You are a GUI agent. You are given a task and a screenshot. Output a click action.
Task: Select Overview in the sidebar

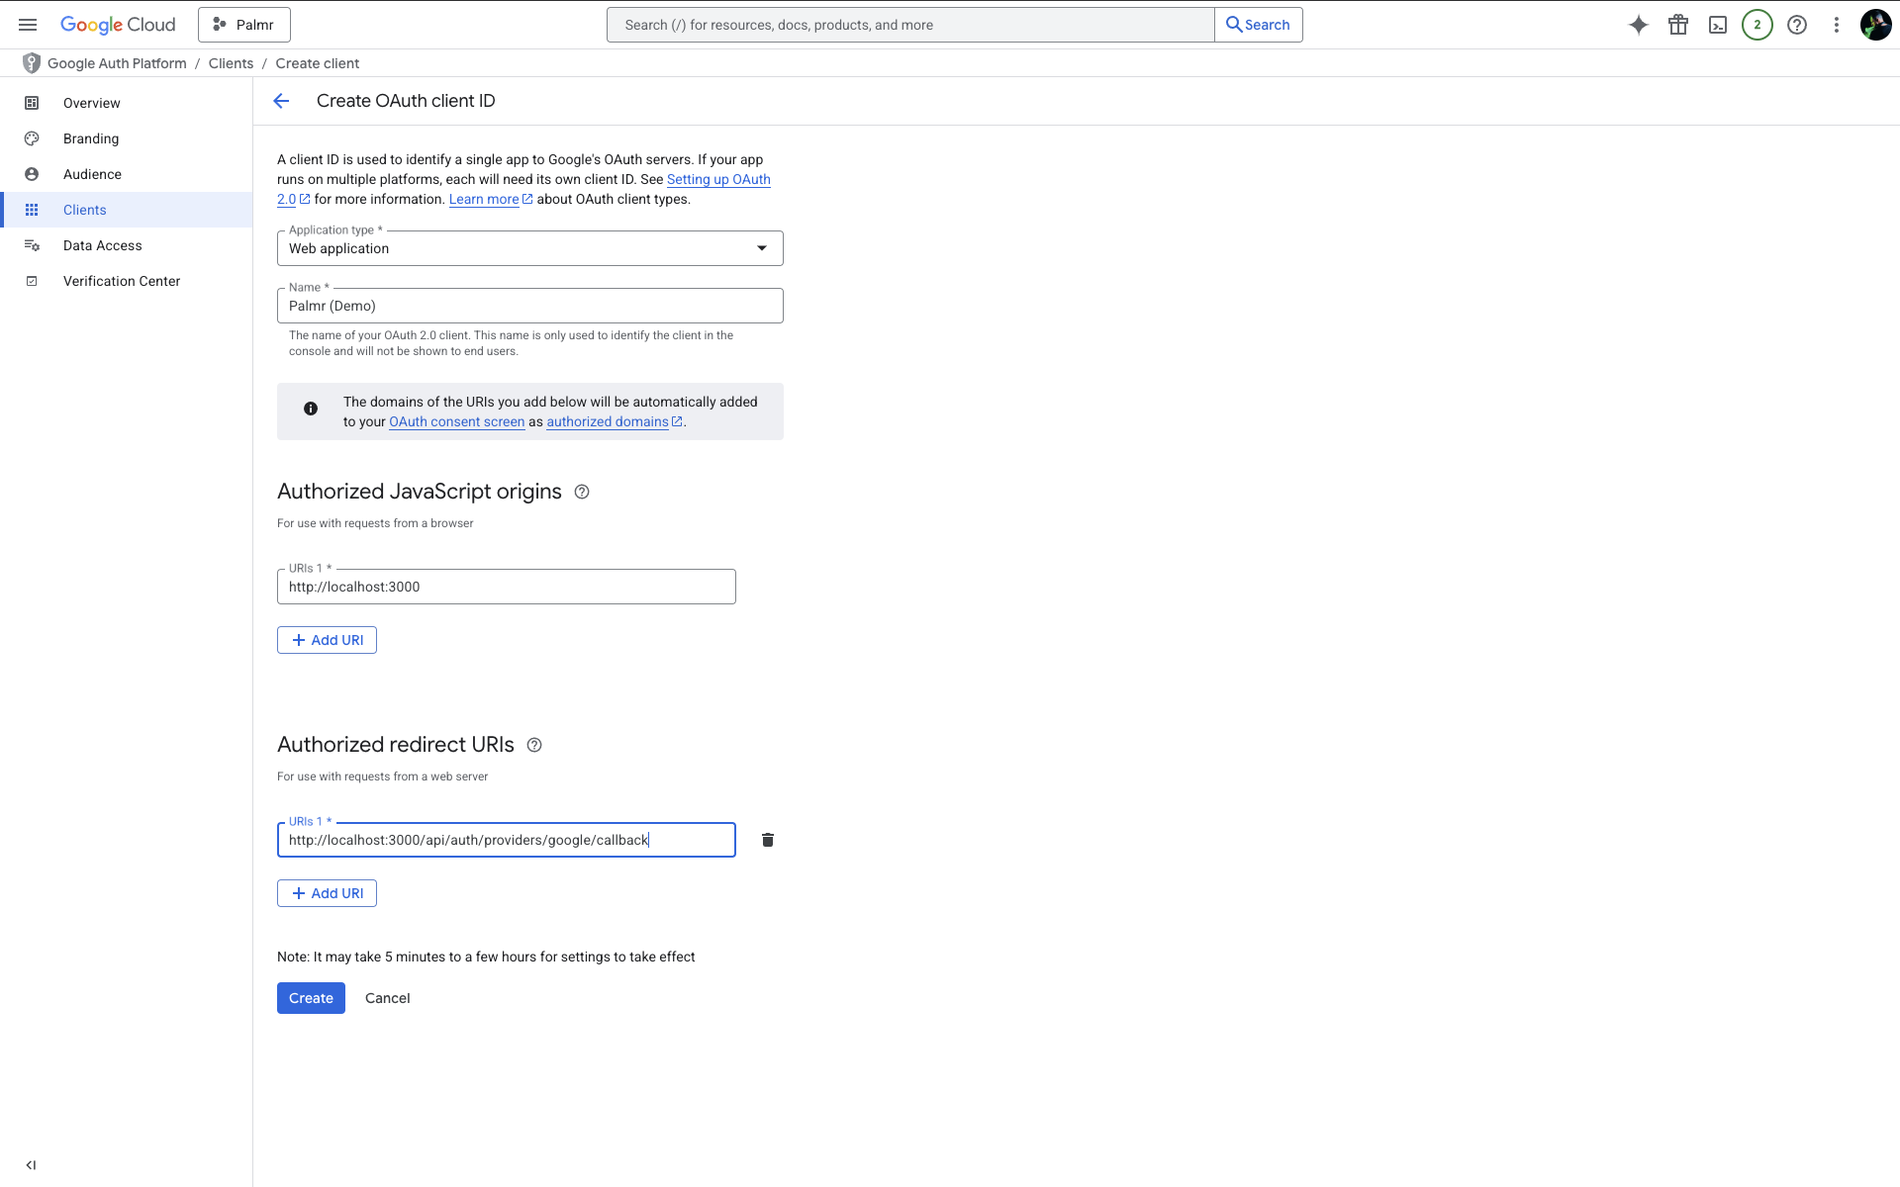point(127,103)
